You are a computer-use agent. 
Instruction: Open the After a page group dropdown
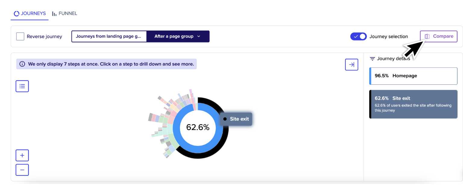(178, 36)
